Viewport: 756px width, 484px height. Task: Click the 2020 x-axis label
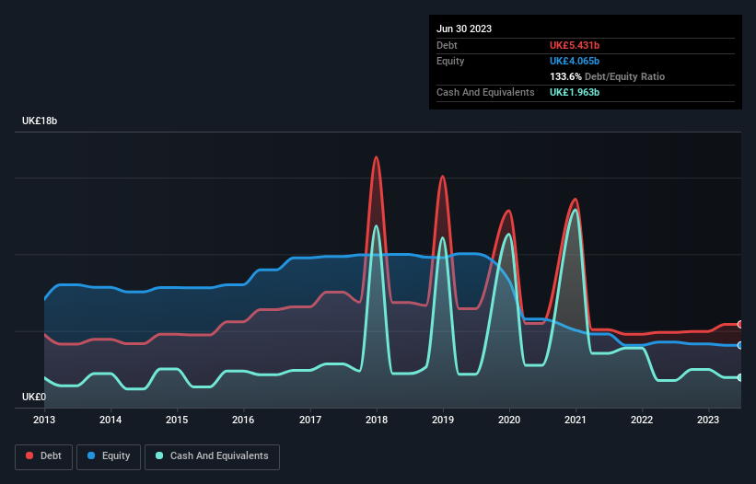pos(509,420)
